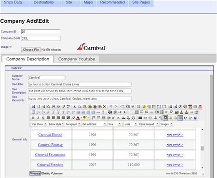Click the Supplier Name input field
The width and height of the screenshot is (217, 178).
click(x=47, y=78)
